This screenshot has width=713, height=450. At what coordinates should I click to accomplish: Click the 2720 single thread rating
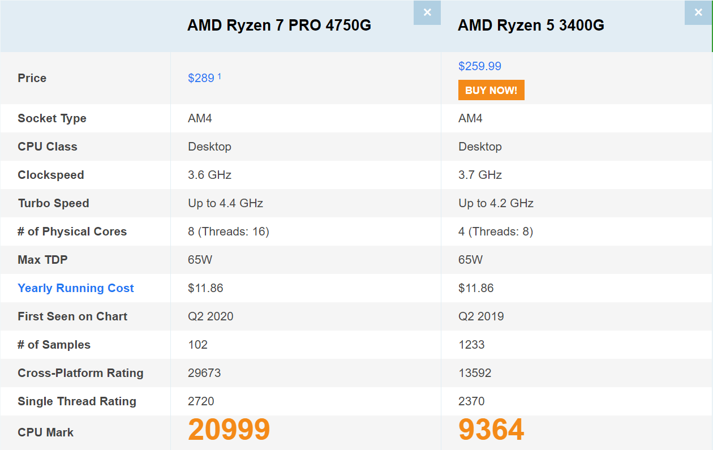point(201,401)
